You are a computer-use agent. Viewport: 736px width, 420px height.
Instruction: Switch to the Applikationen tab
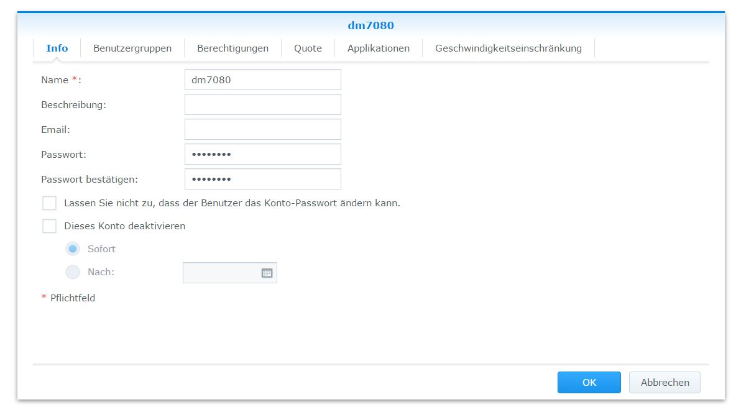tap(378, 48)
